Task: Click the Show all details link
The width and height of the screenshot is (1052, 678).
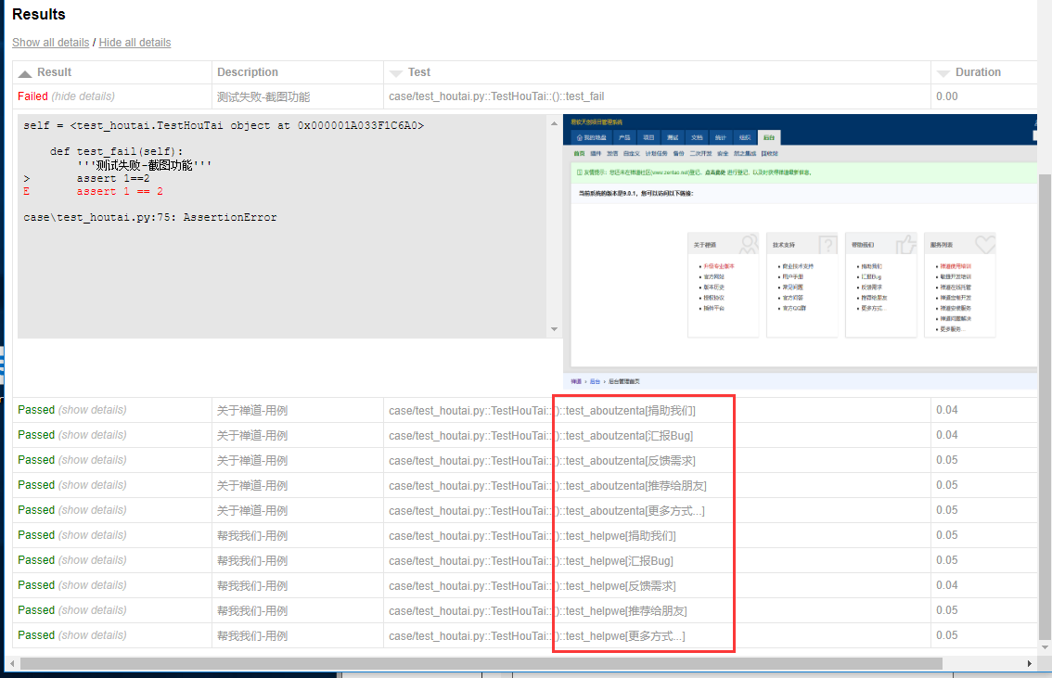Action: click(50, 43)
